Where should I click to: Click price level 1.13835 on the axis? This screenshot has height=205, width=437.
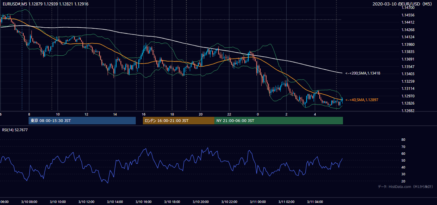click(408, 52)
